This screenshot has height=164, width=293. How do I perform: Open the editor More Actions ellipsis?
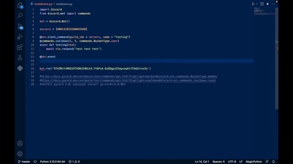(x=273, y=4)
